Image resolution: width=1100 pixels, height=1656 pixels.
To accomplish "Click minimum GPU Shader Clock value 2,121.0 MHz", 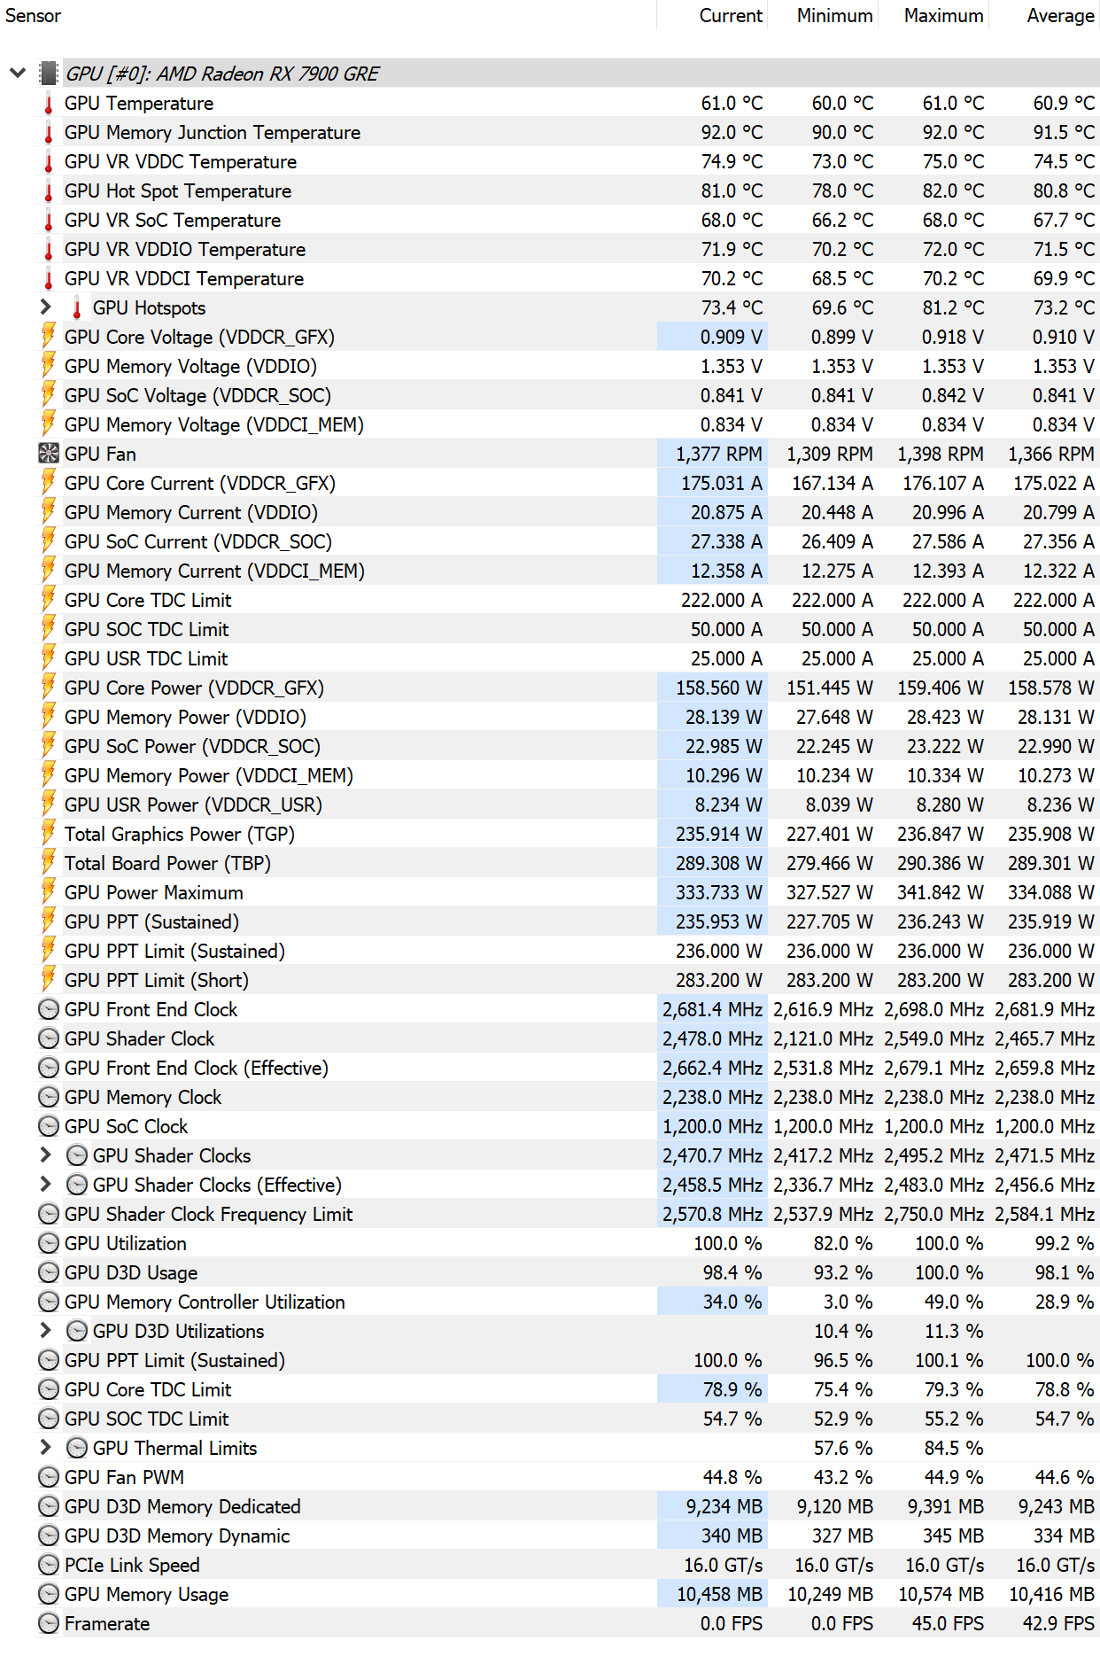I will (823, 1038).
